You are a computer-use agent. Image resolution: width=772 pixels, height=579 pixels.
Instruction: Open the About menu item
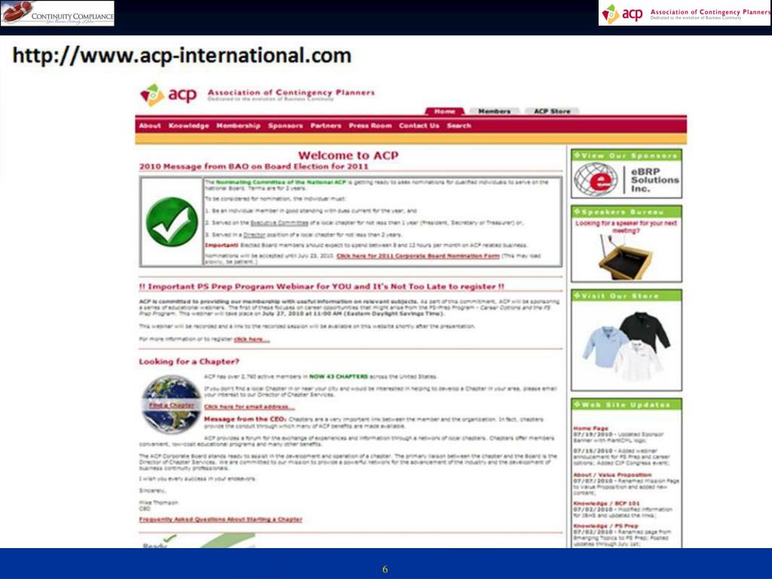pos(150,126)
